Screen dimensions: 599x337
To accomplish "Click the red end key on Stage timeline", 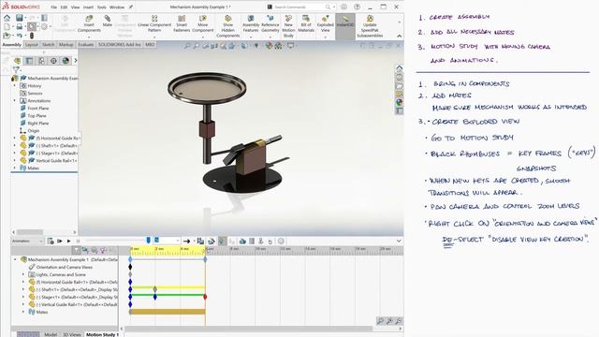I will (205, 297).
